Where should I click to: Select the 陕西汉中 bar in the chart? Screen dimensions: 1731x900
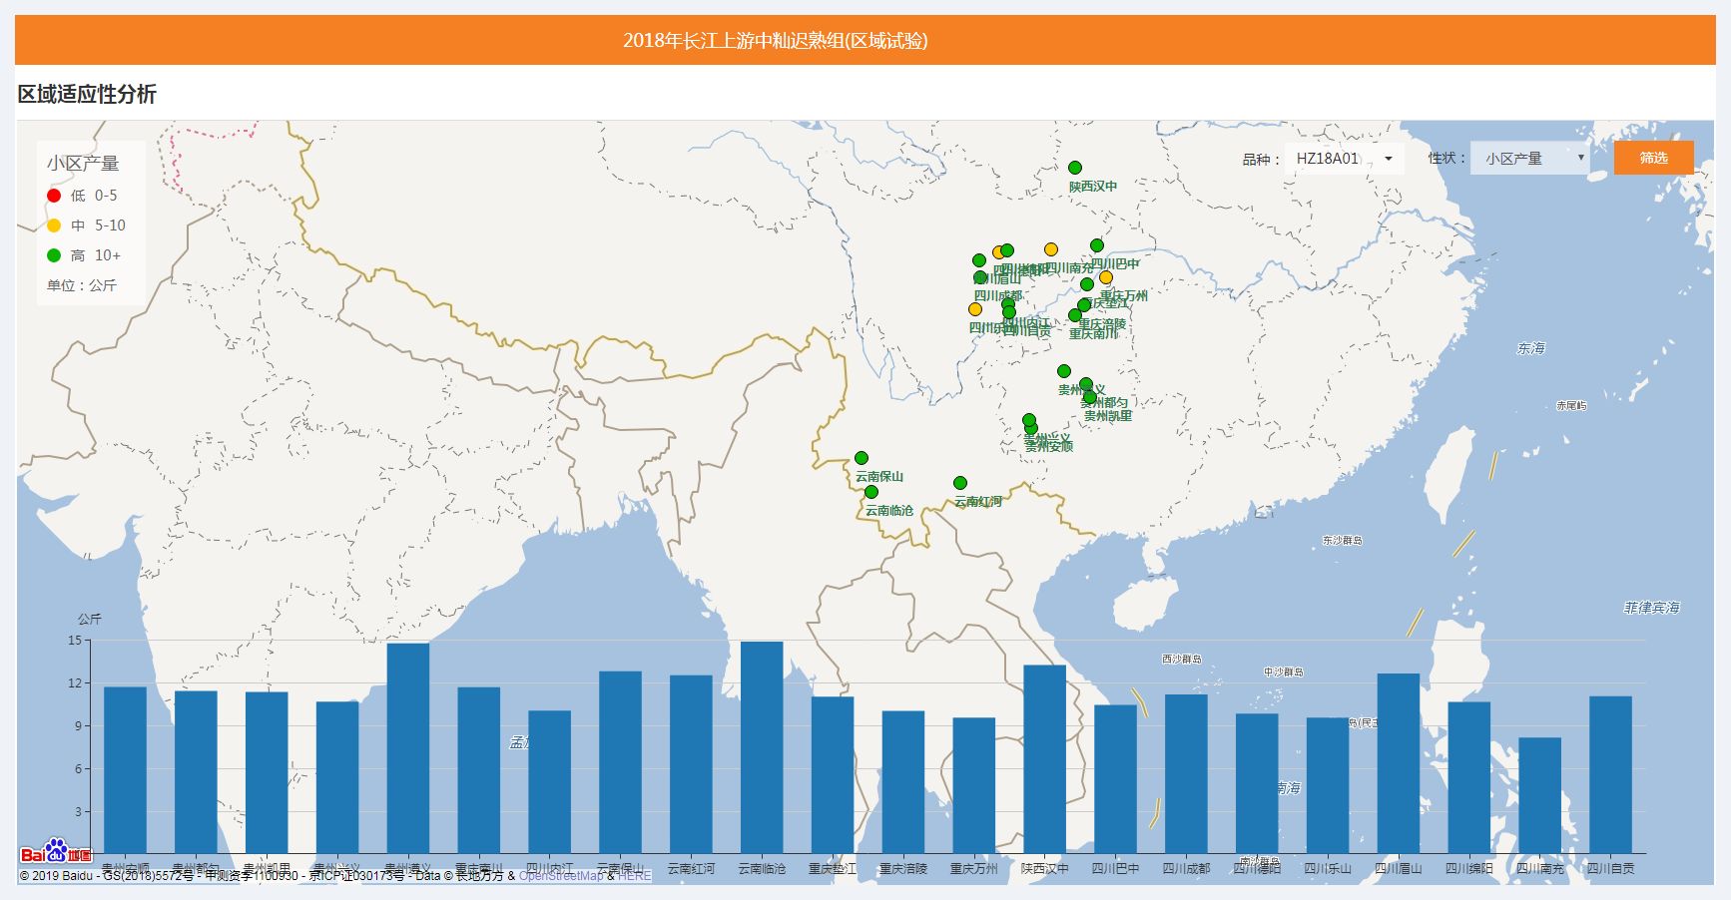(x=1044, y=758)
